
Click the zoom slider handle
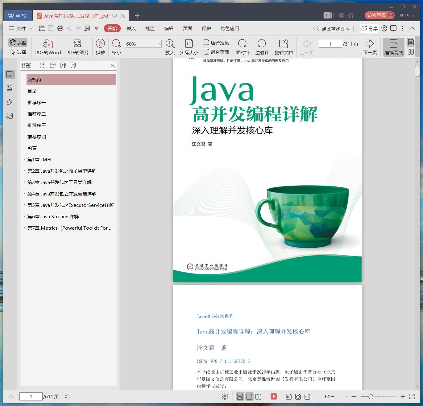pyautogui.click(x=371, y=397)
